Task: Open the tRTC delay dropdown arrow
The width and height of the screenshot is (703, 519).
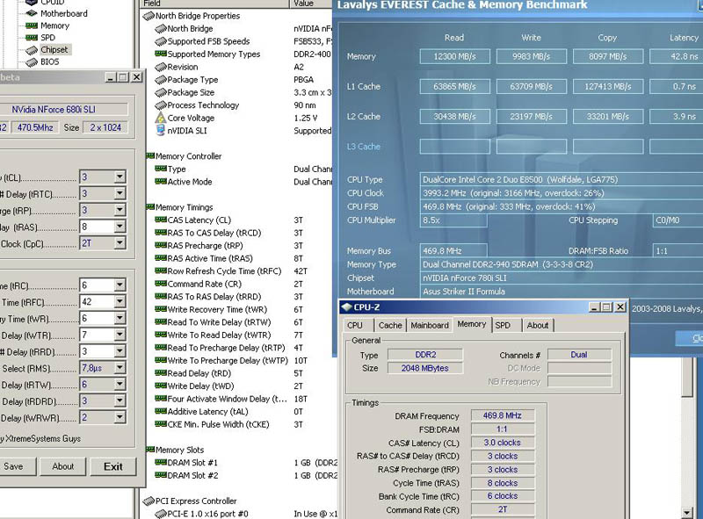Action: click(x=120, y=193)
